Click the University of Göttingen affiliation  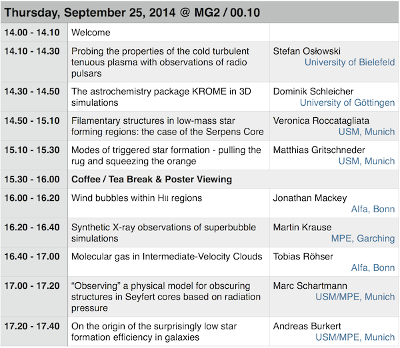tap(347, 103)
